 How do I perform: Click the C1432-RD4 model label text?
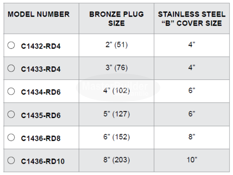pos(41,47)
